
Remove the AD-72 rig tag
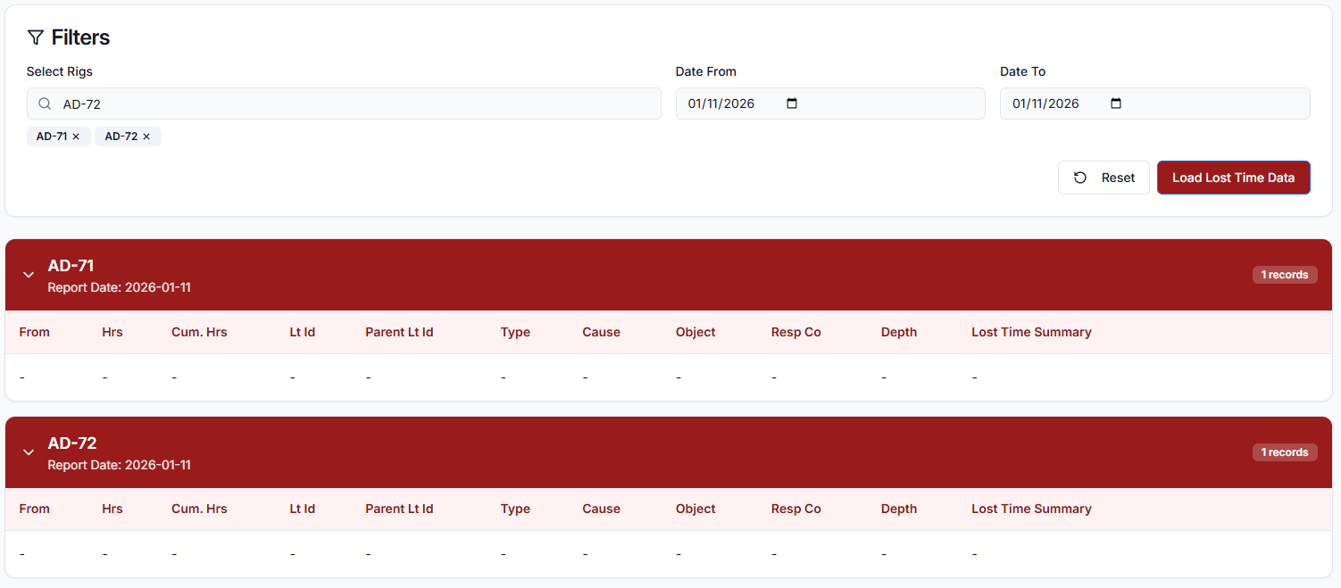[146, 137]
